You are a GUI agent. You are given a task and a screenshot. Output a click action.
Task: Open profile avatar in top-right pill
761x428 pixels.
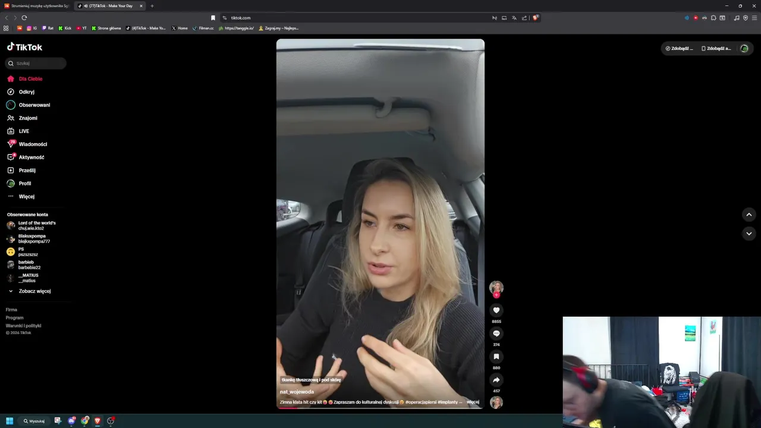744,48
